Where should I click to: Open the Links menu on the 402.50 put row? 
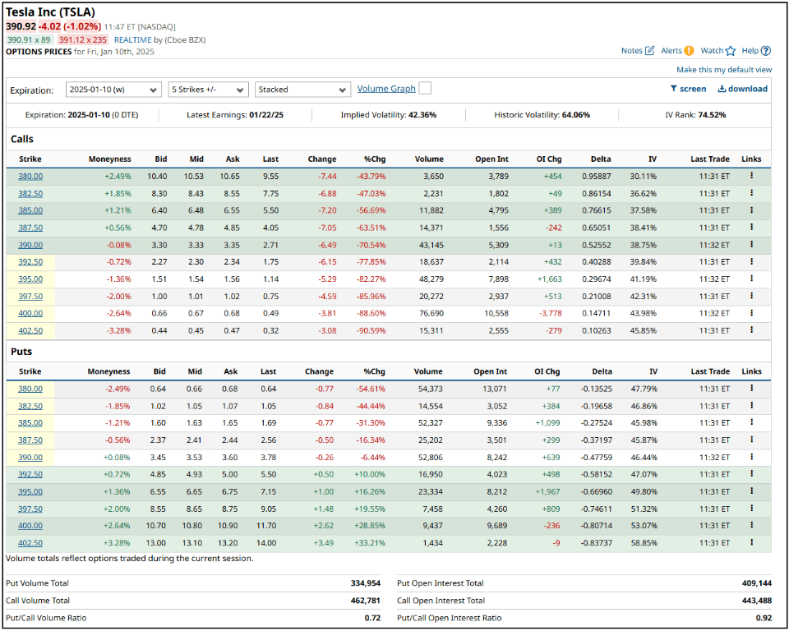coord(751,542)
